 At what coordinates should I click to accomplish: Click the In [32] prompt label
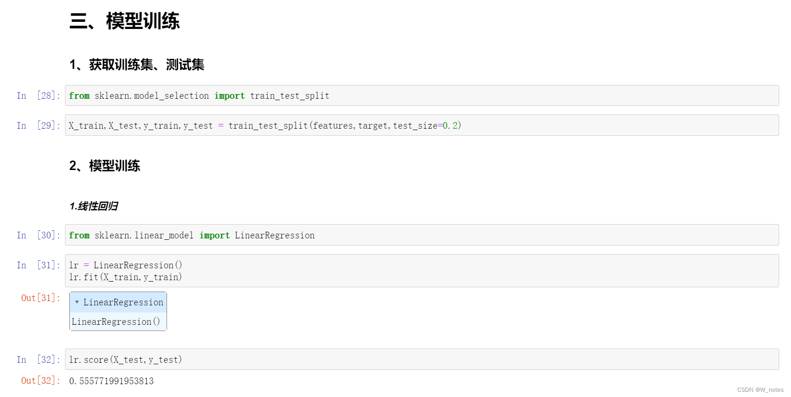[x=38, y=359]
